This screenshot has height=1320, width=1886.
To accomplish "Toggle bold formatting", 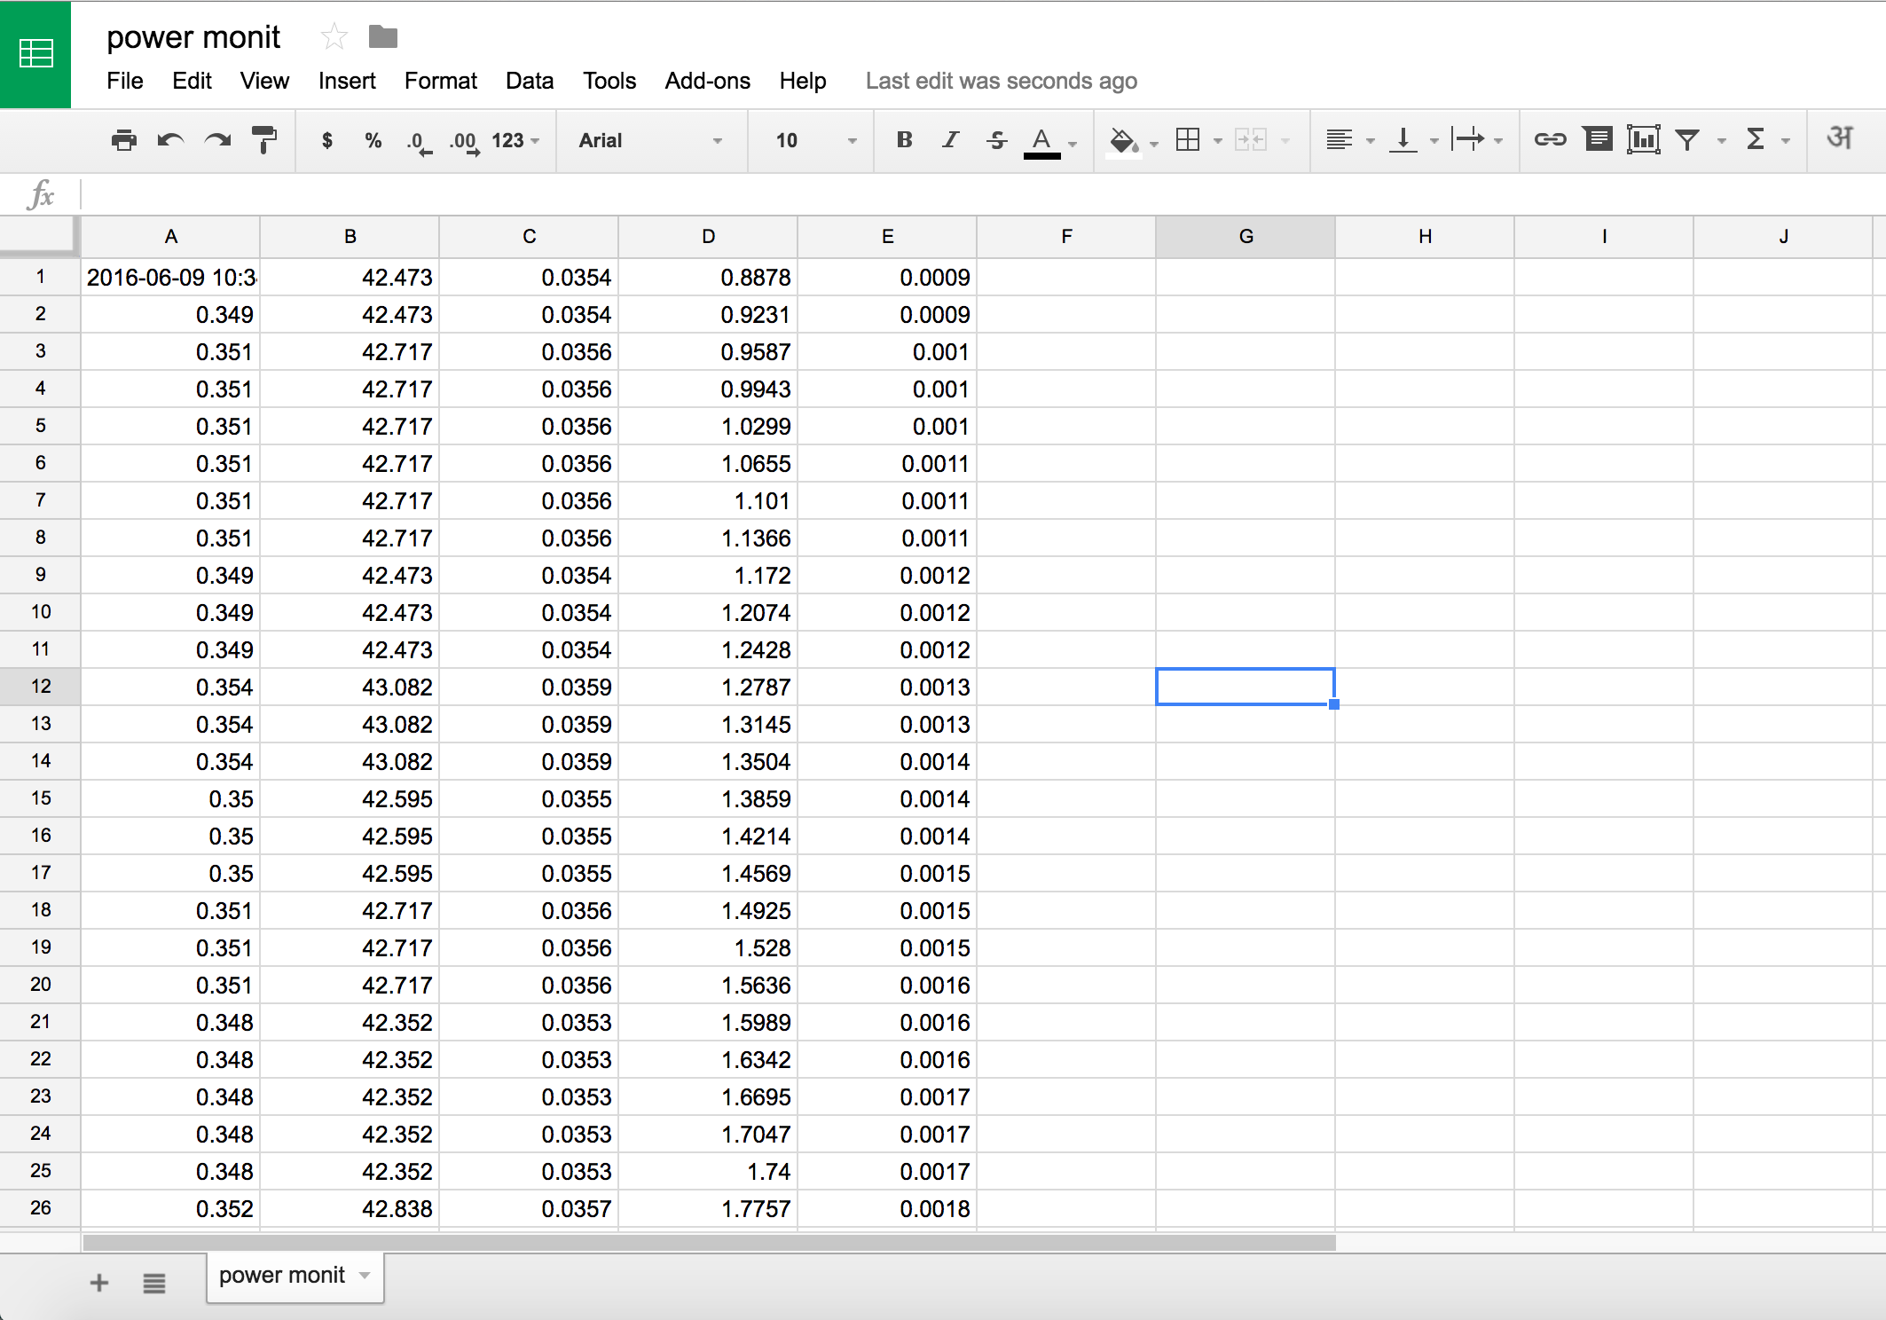I will [903, 140].
